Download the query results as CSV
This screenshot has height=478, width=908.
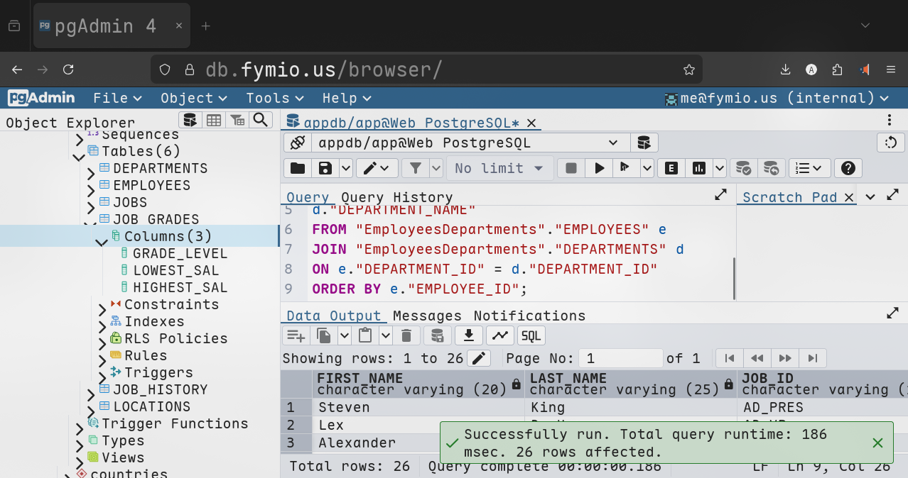click(x=468, y=335)
